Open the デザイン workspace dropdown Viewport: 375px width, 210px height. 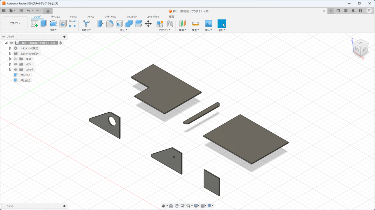click(15, 23)
